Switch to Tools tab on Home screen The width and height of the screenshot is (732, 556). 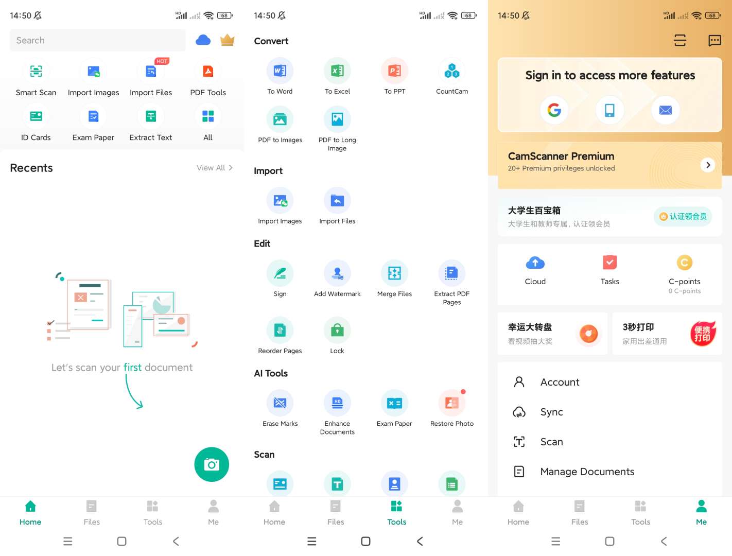[x=153, y=513]
